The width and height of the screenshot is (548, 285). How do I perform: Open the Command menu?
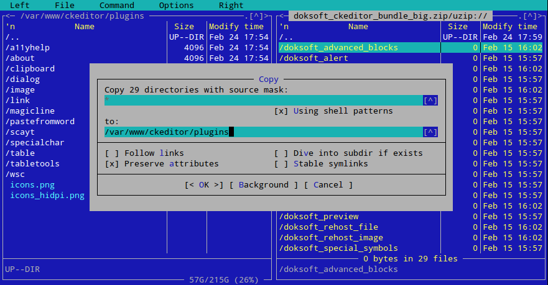[116, 5]
